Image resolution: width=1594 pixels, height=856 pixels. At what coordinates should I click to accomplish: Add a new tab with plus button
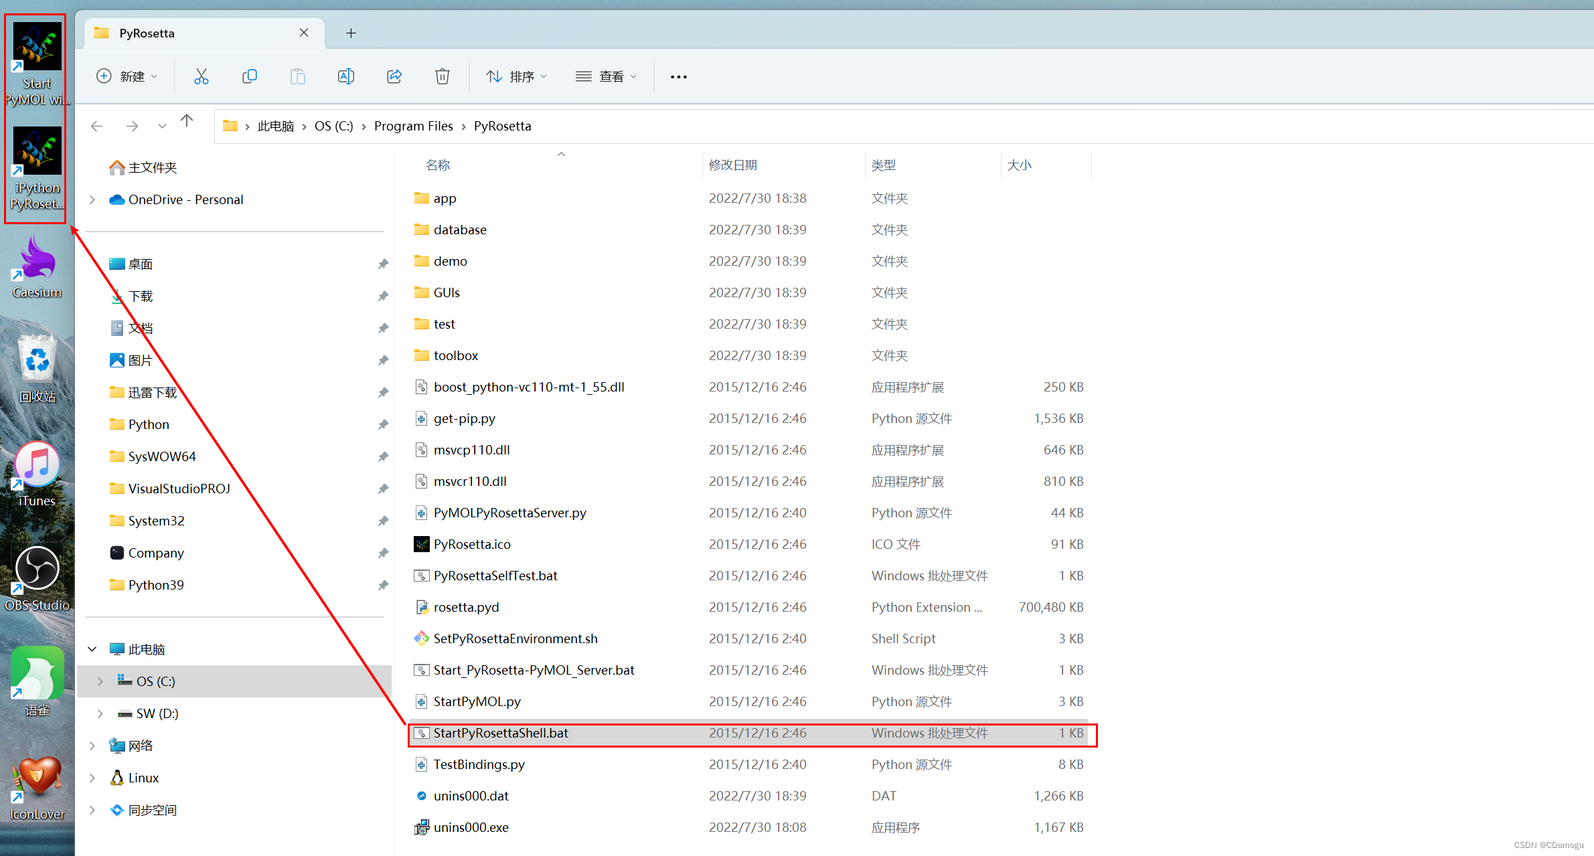point(351,33)
